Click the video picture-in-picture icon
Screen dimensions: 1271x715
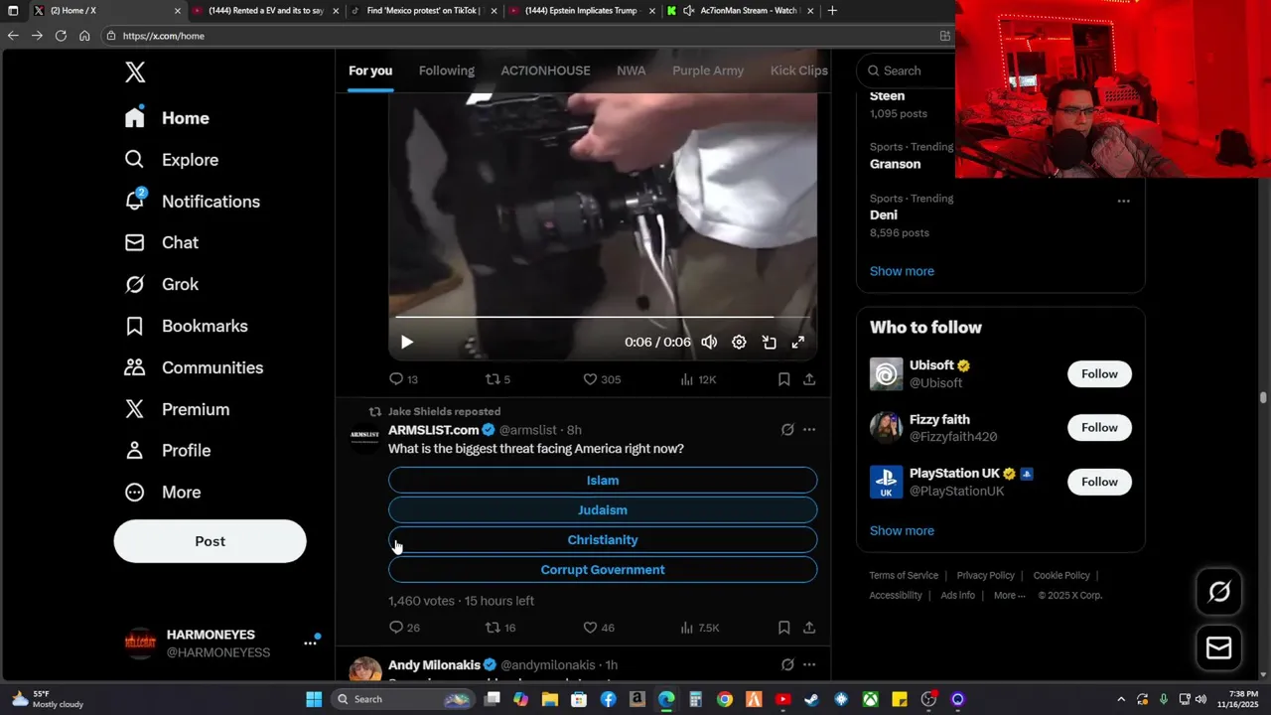[769, 342]
